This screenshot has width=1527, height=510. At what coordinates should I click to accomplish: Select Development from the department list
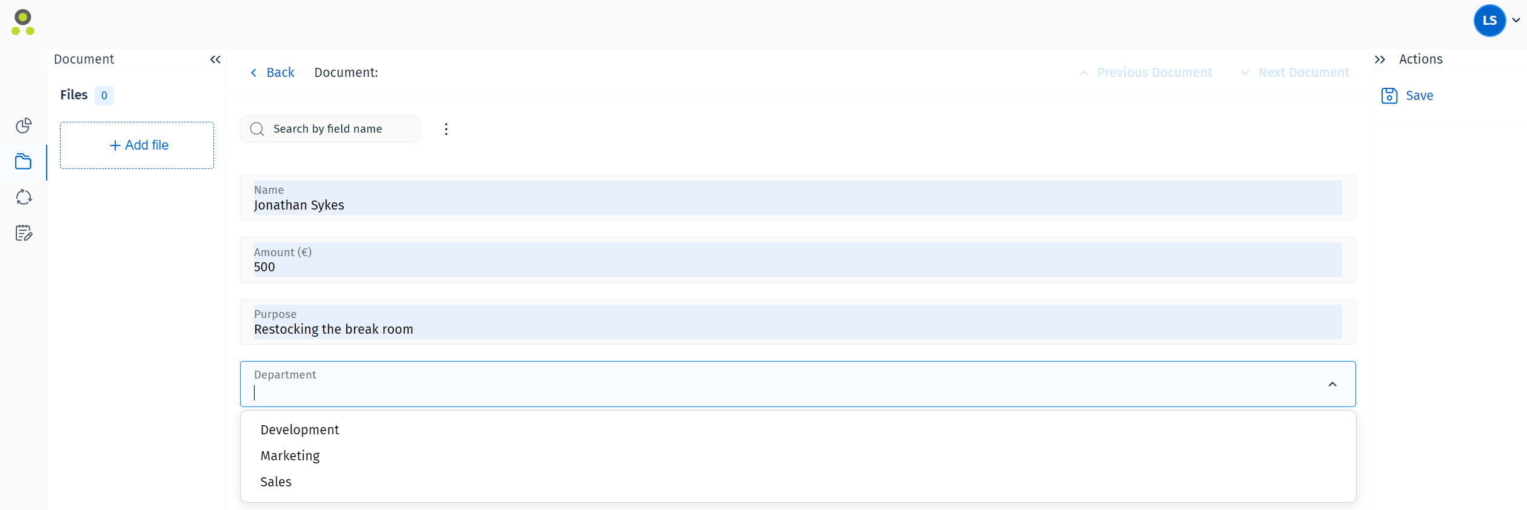[299, 429]
